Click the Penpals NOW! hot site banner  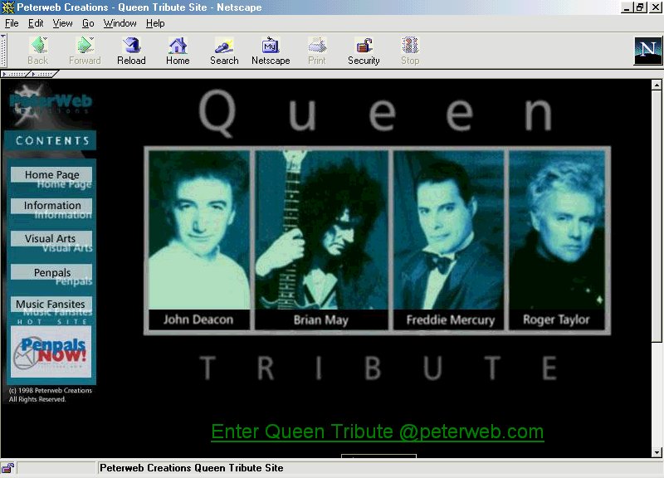pyautogui.click(x=51, y=351)
